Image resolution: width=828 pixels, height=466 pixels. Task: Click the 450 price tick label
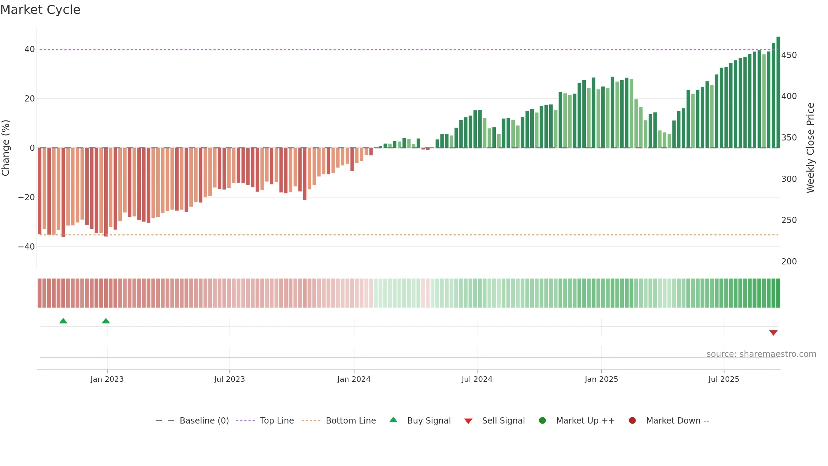pos(789,55)
